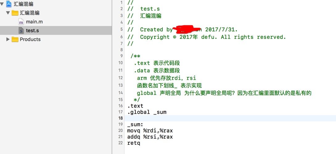
Task: Click the yellow 汇编混编 group folder icon
Action: pyautogui.click(x=15, y=13)
